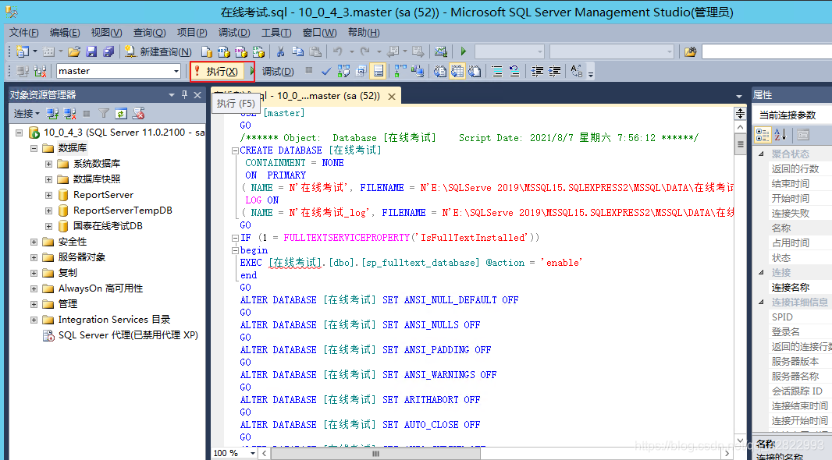
Task: Click the editor horizontal scrollbar thumb
Action: tap(375, 454)
